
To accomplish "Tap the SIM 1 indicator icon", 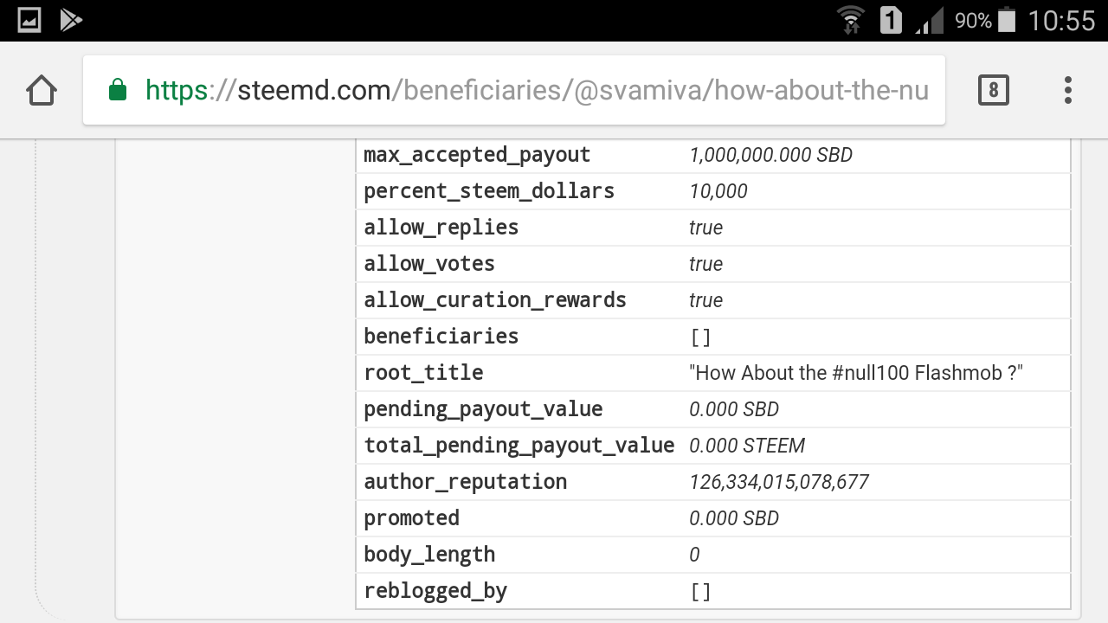I will point(891,20).
